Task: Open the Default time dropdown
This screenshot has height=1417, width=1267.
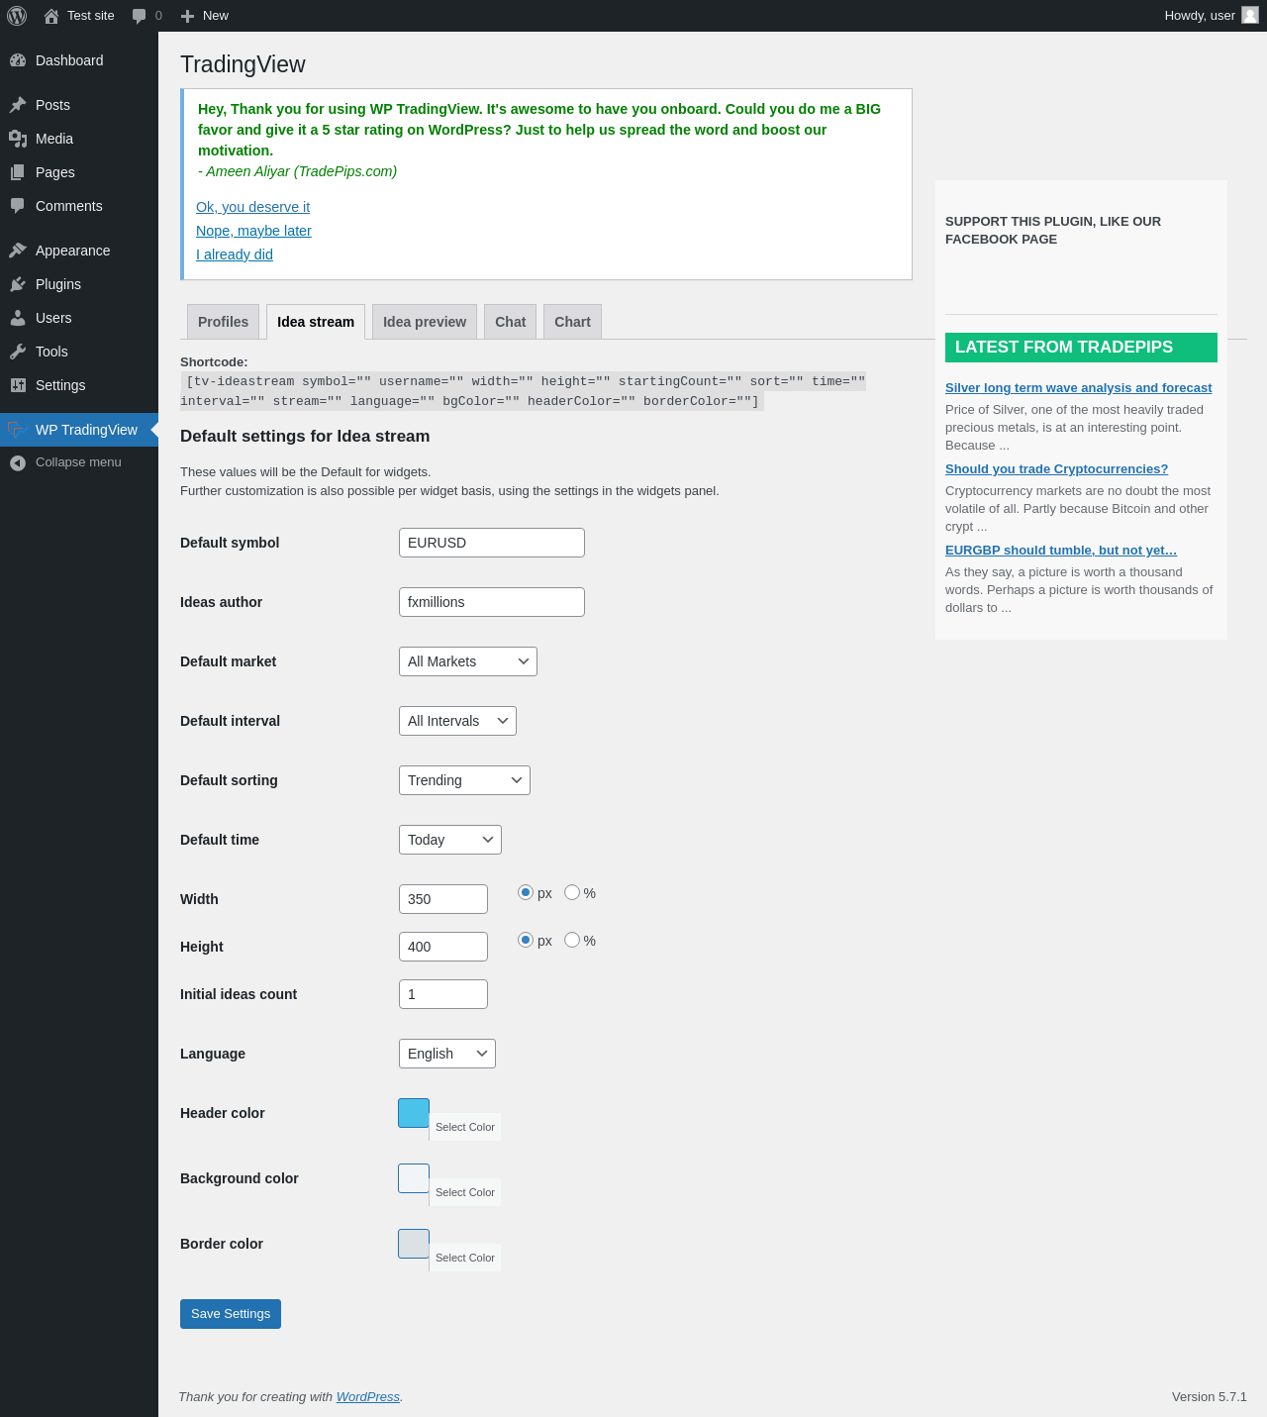Action: point(450,840)
